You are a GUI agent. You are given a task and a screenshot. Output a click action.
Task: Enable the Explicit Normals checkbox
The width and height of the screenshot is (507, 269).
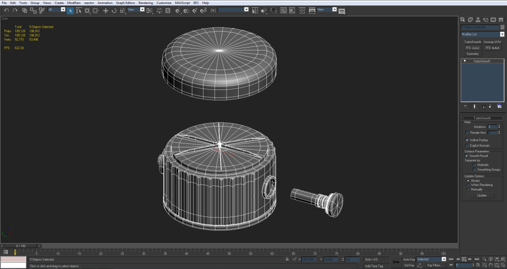pos(467,145)
